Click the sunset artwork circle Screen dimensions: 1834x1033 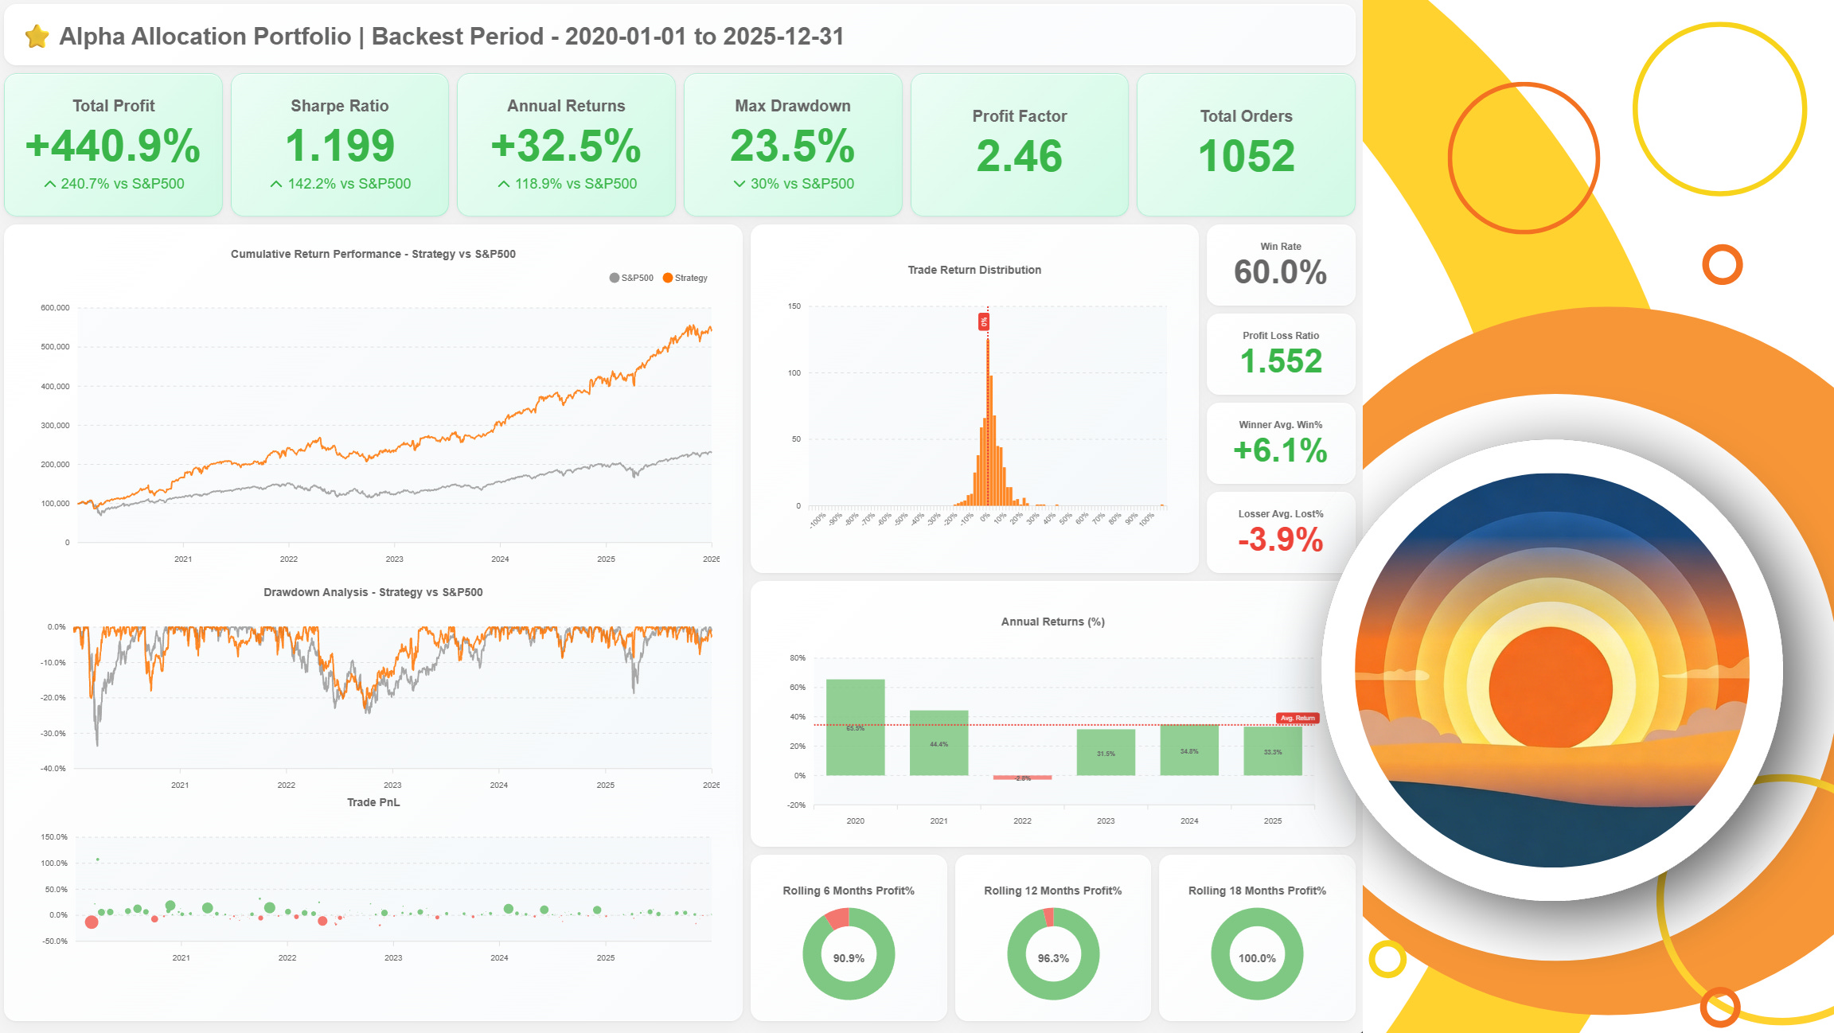(1551, 670)
